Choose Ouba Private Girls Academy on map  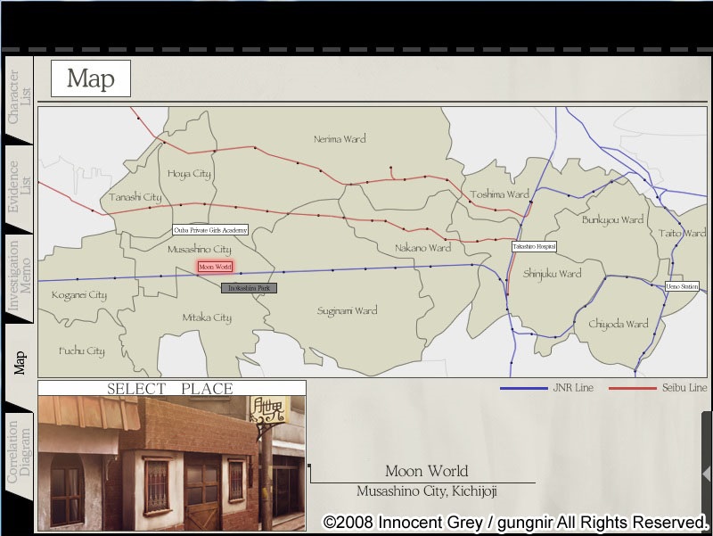[x=209, y=230]
